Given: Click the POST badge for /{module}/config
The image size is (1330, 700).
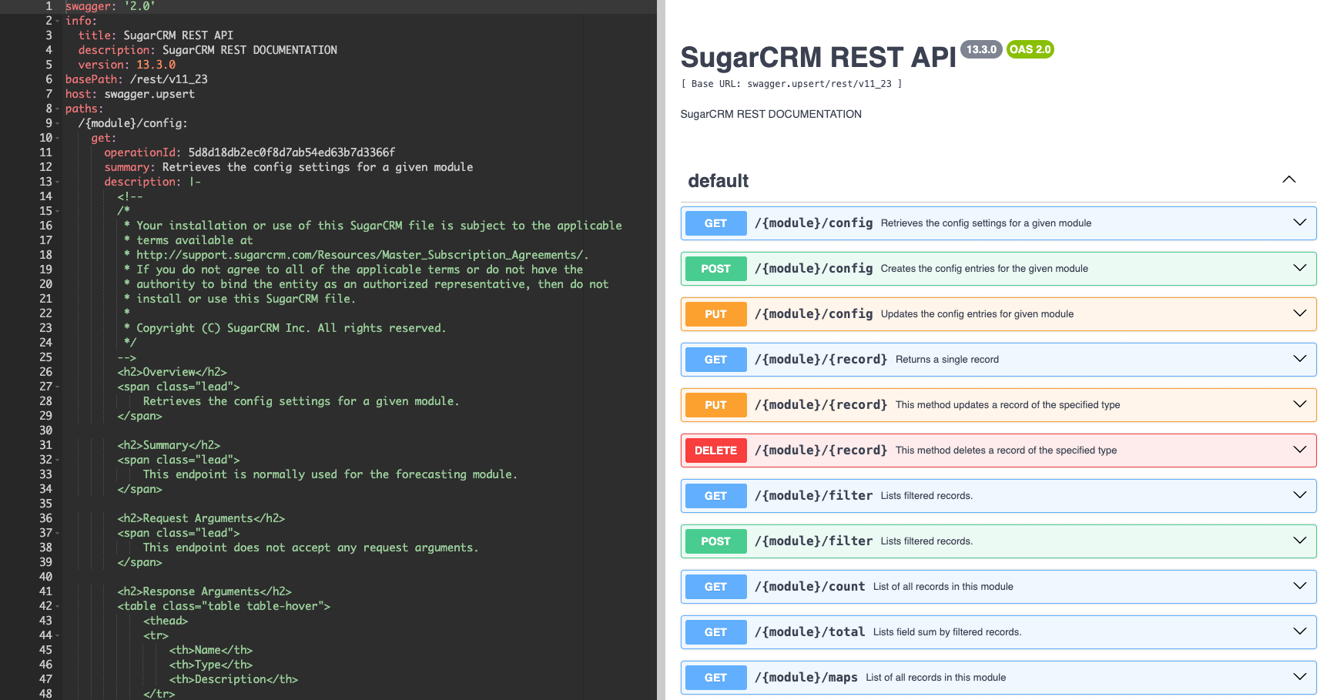Looking at the screenshot, I should point(715,269).
